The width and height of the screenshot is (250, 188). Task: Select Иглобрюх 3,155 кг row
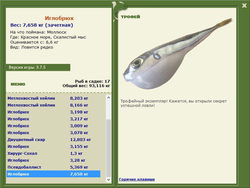tap(53, 146)
